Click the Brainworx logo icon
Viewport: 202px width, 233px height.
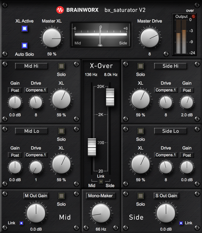click(60, 10)
